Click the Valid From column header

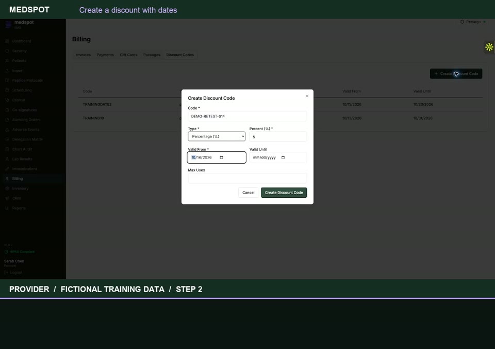pos(351,91)
